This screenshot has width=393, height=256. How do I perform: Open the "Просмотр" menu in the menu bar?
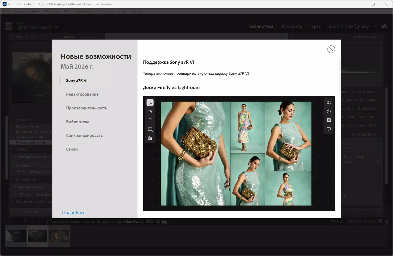tap(106, 11)
